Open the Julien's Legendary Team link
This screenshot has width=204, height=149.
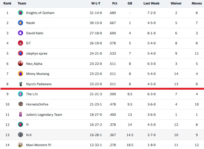pyautogui.click(x=44, y=115)
